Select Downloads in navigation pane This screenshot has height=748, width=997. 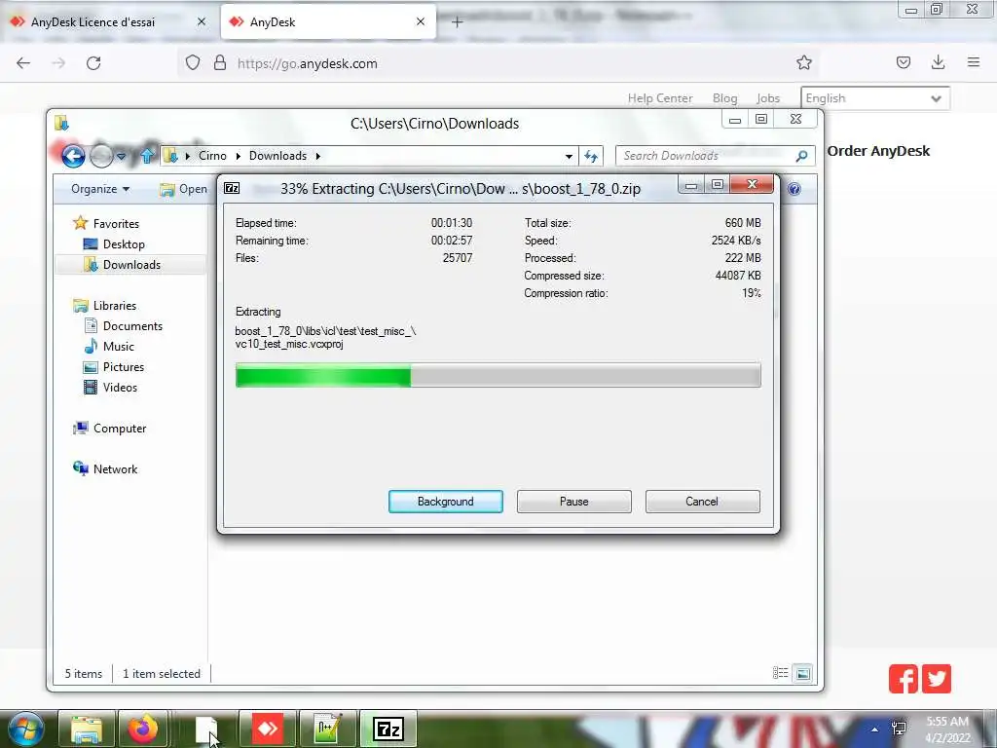(122, 265)
